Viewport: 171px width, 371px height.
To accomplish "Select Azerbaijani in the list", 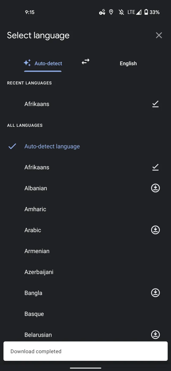I will click(39, 272).
